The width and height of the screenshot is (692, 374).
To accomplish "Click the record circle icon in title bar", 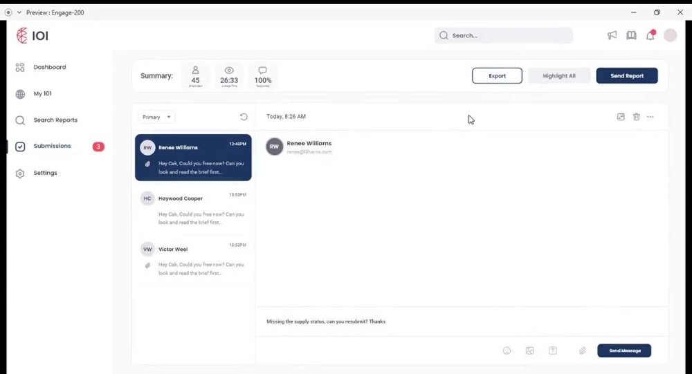I will [8, 12].
